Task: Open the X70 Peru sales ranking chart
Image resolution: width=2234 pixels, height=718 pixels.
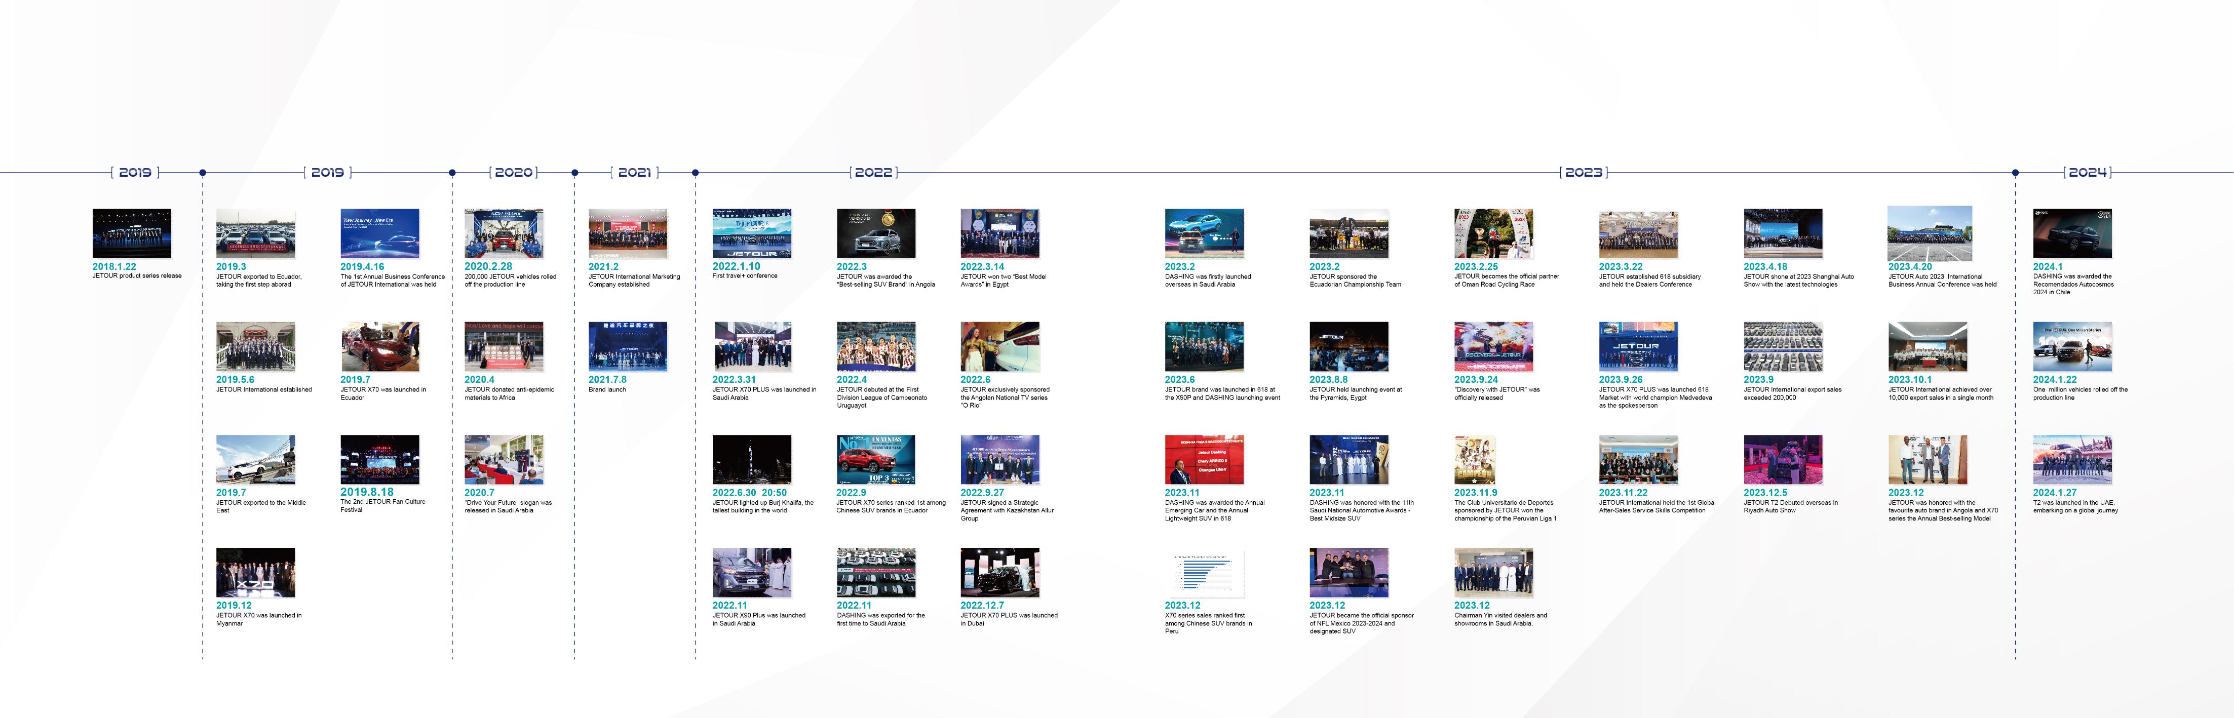Action: click(x=1205, y=572)
